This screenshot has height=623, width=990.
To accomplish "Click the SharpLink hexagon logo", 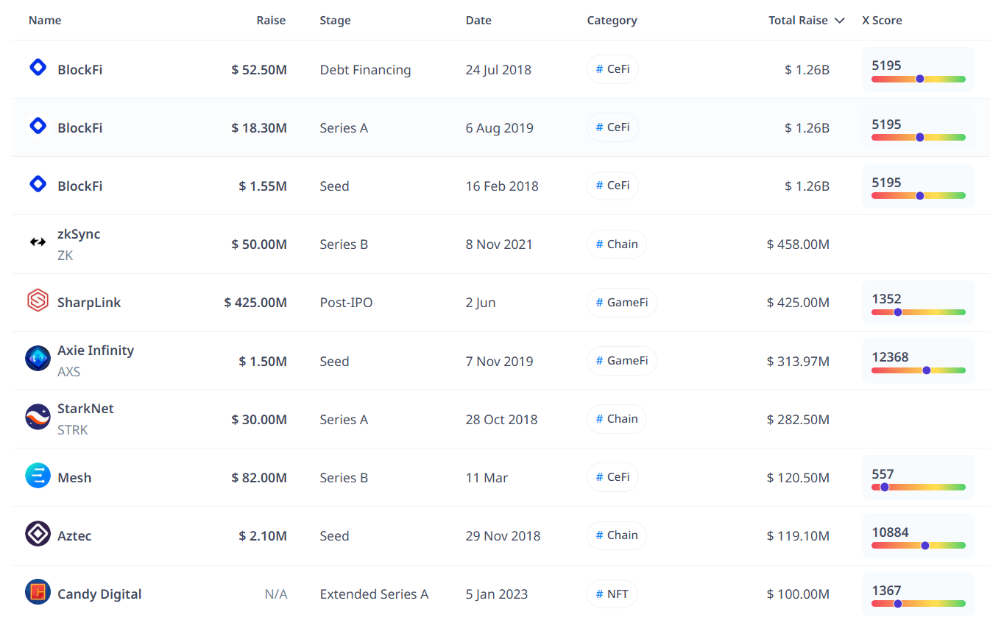I will [x=38, y=300].
